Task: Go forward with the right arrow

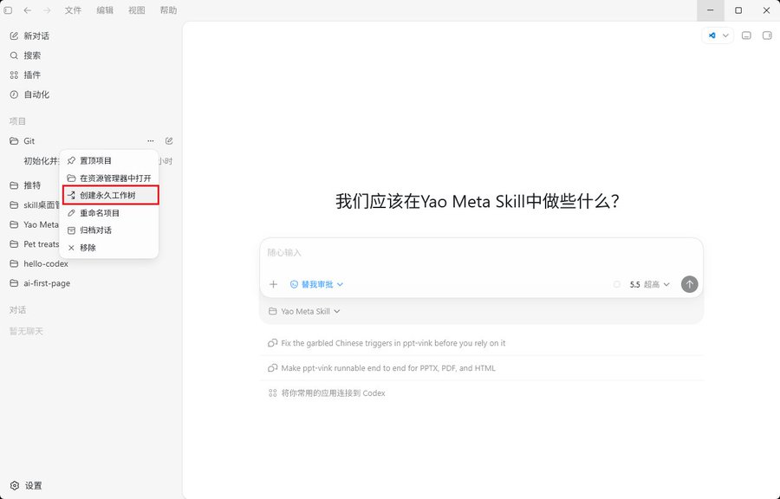Action: pos(47,10)
